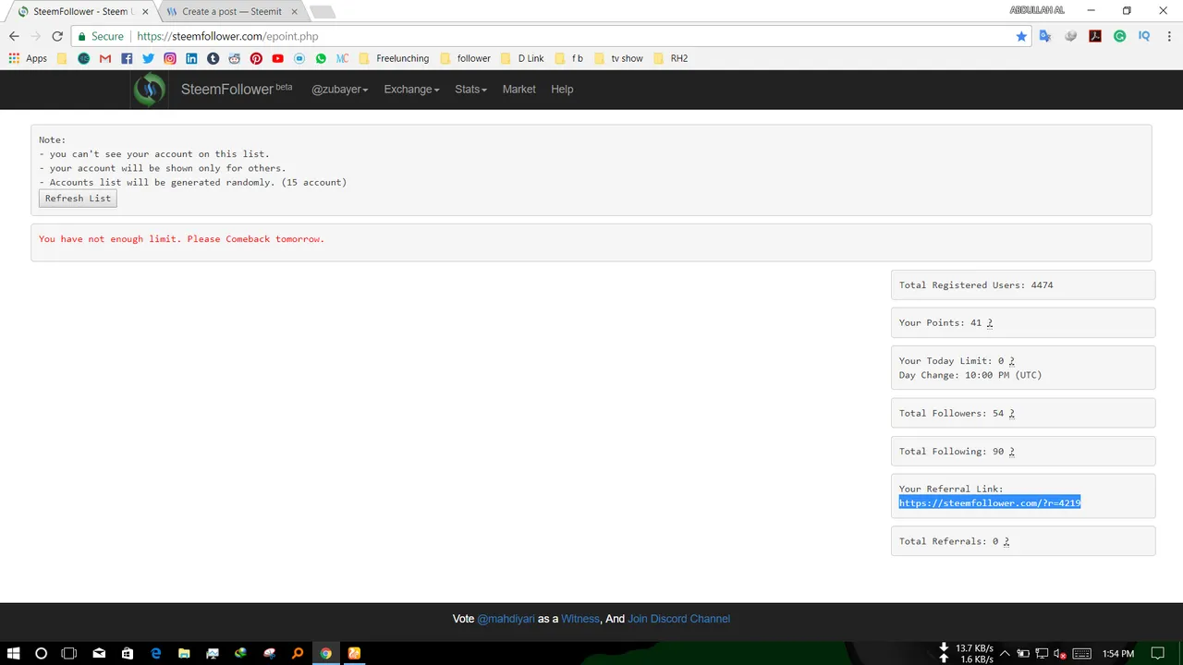
Task: Open Microsoft Store from taskbar
Action: click(128, 653)
